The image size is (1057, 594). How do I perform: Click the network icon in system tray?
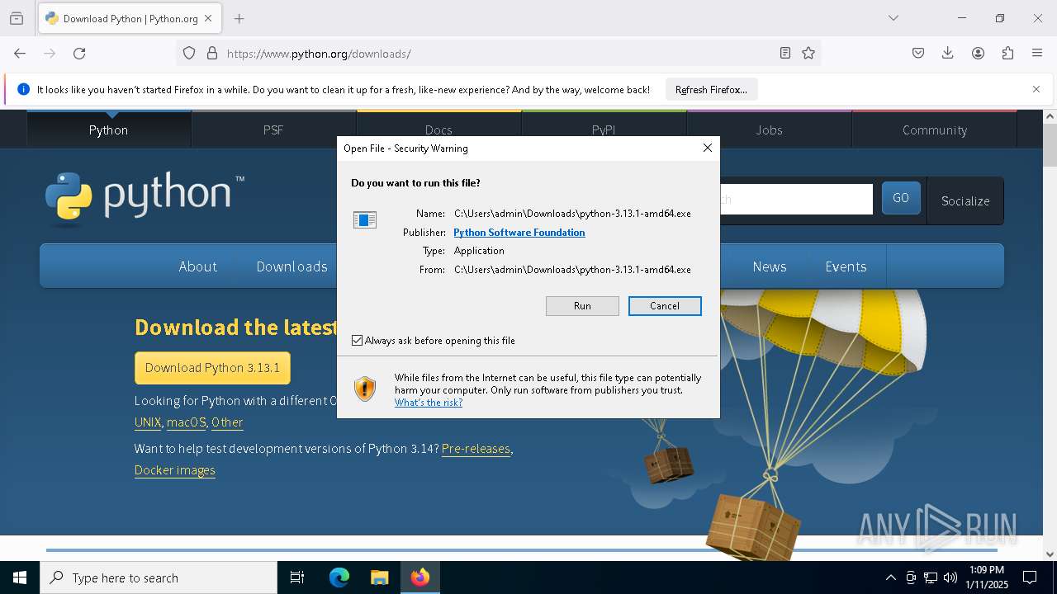point(931,577)
